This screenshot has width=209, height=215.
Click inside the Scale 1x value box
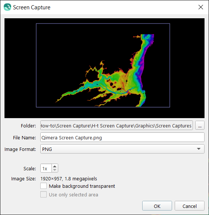coord(46,168)
